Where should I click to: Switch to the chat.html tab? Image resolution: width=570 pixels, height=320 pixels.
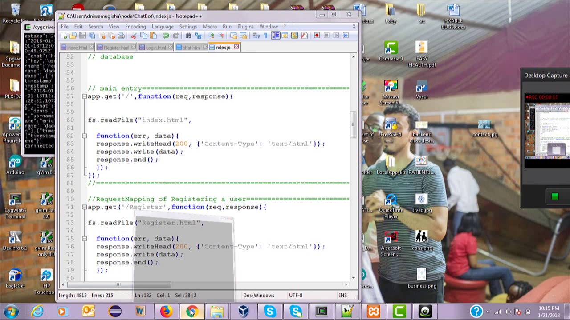click(x=191, y=48)
